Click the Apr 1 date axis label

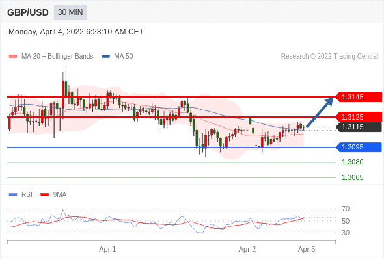[107, 249]
